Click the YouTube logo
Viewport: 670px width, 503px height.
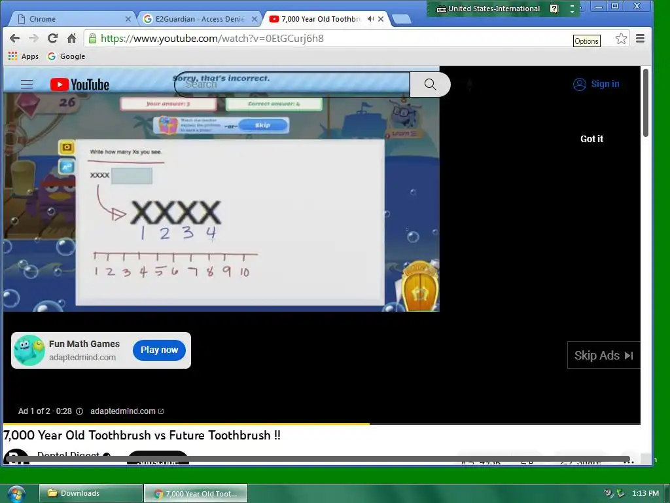(x=79, y=84)
